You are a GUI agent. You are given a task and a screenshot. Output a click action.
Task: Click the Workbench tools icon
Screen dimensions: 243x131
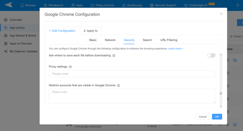pos(45,5)
